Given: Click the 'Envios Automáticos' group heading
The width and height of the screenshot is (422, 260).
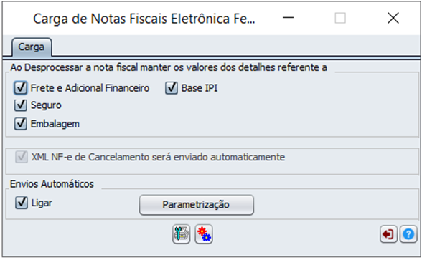Looking at the screenshot, I should 52,184.
